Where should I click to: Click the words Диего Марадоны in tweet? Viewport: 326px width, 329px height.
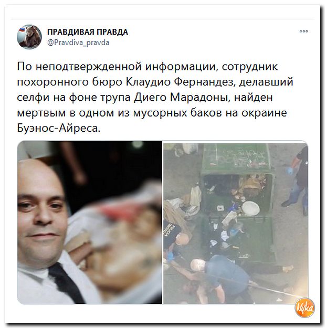(x=182, y=98)
